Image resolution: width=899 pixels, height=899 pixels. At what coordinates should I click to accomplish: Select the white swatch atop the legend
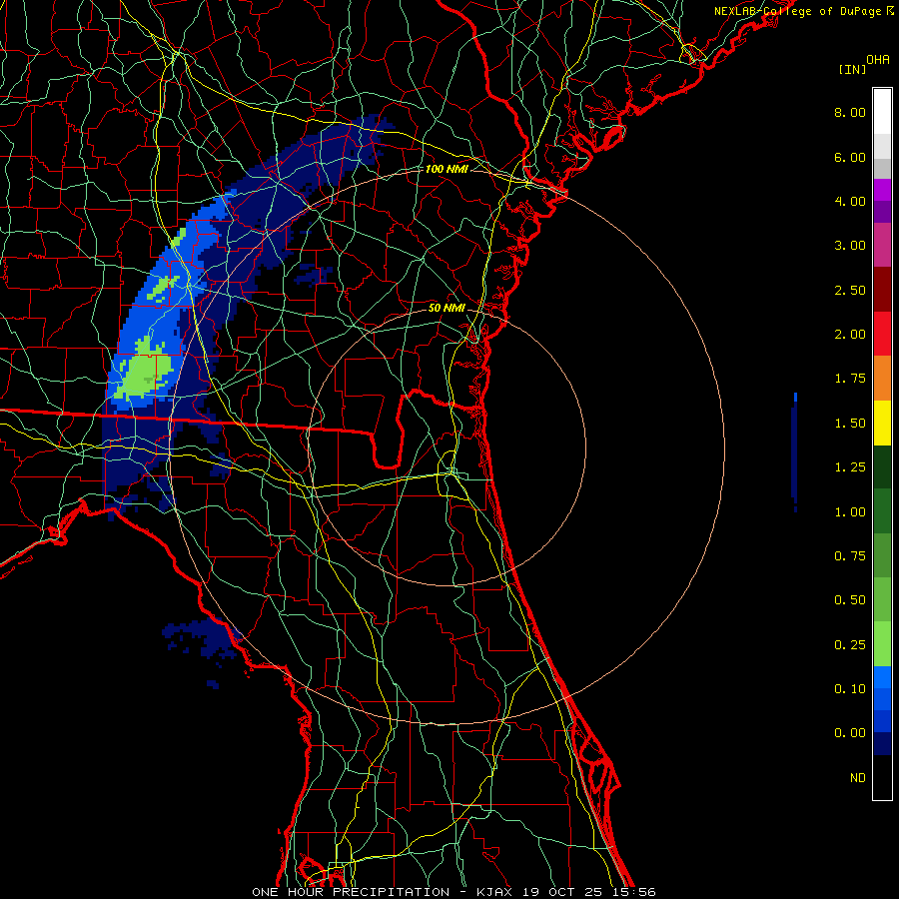882,112
